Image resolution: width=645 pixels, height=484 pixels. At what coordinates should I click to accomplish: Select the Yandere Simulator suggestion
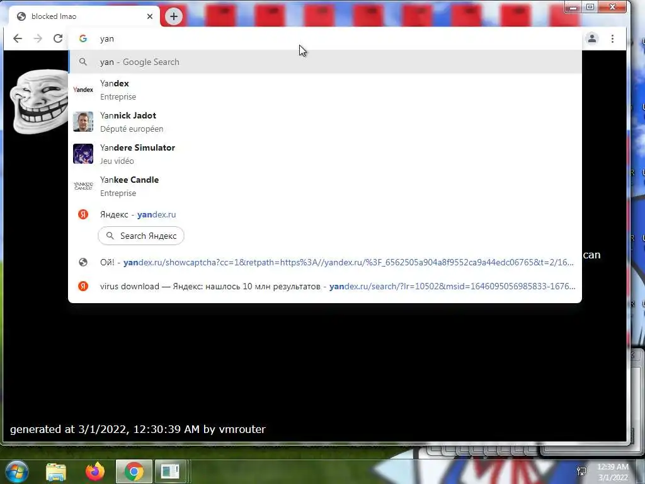325,154
